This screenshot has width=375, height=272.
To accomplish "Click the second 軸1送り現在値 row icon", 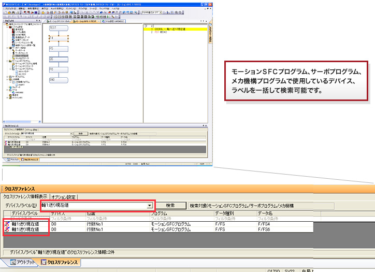I will 7,229.
